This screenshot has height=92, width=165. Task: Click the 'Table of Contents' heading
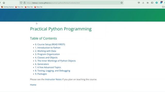[44, 38]
